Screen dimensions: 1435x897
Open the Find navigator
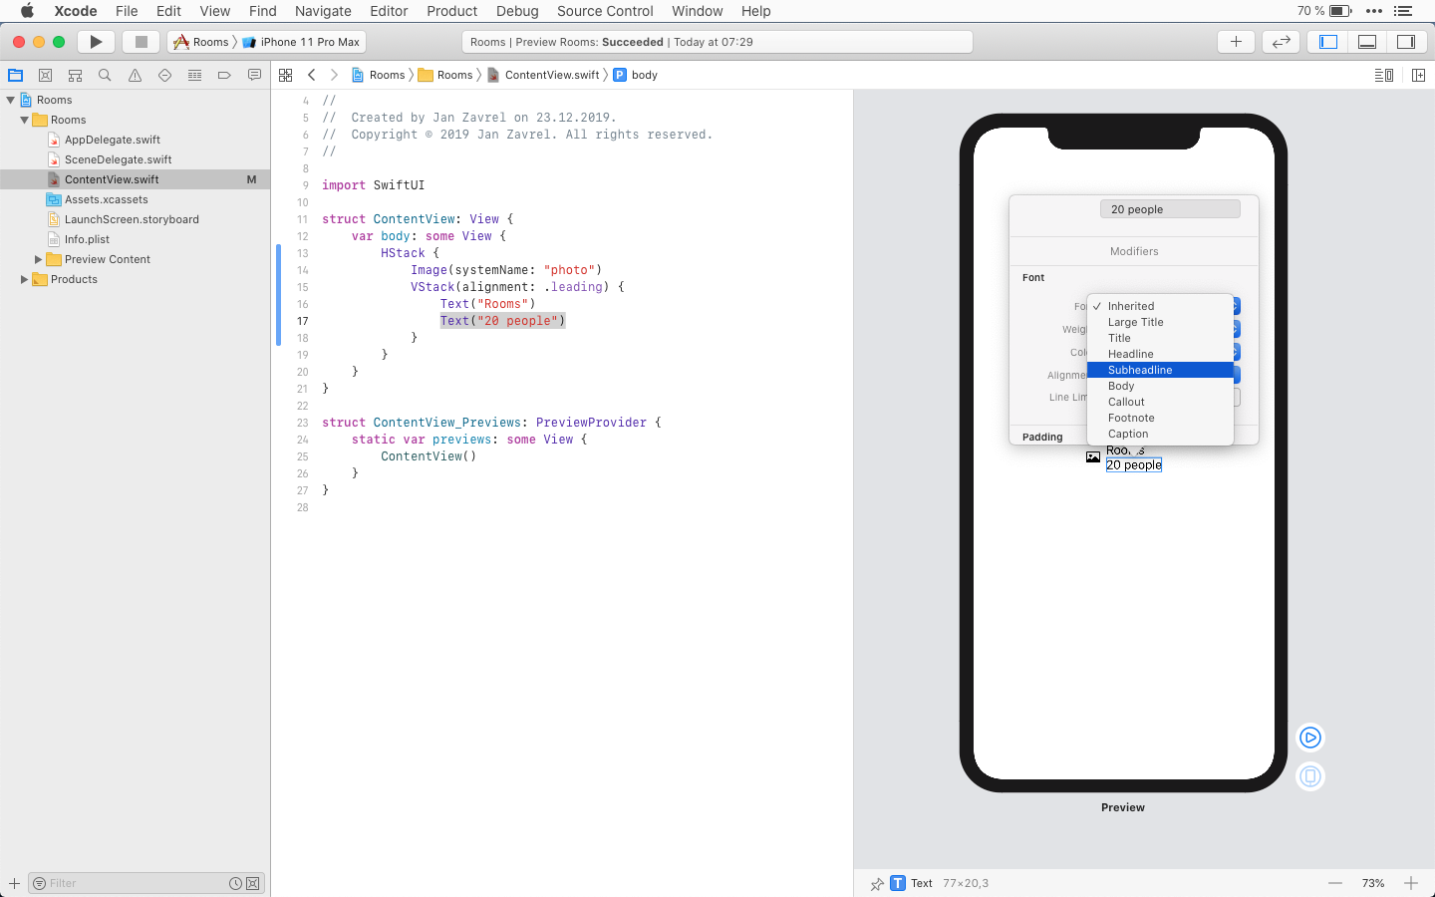(105, 74)
